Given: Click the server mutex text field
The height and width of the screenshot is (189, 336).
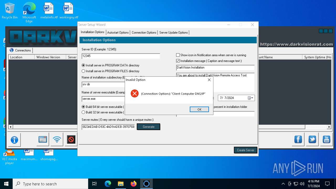Looking at the screenshot, I should click(x=108, y=127).
